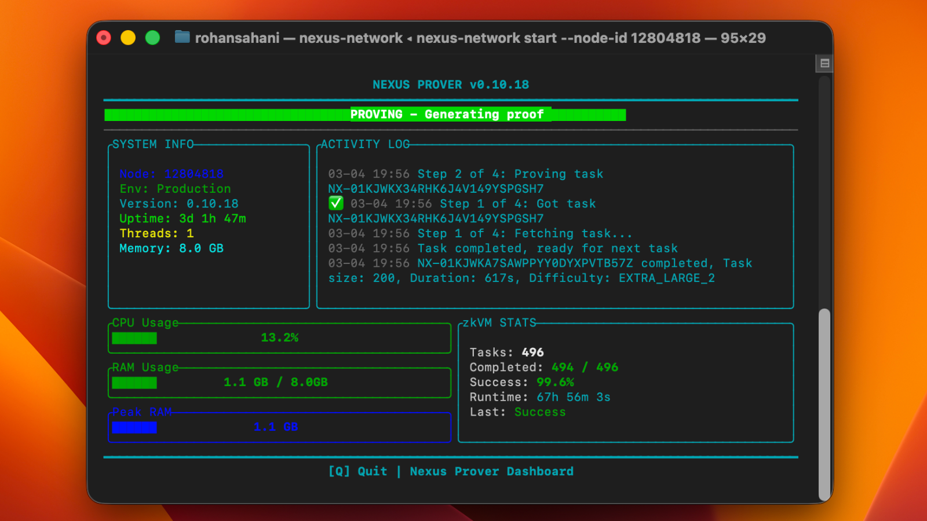Click the RAM Usage bar showing 1.1 GB
The height and width of the screenshot is (521, 927).
coord(279,383)
